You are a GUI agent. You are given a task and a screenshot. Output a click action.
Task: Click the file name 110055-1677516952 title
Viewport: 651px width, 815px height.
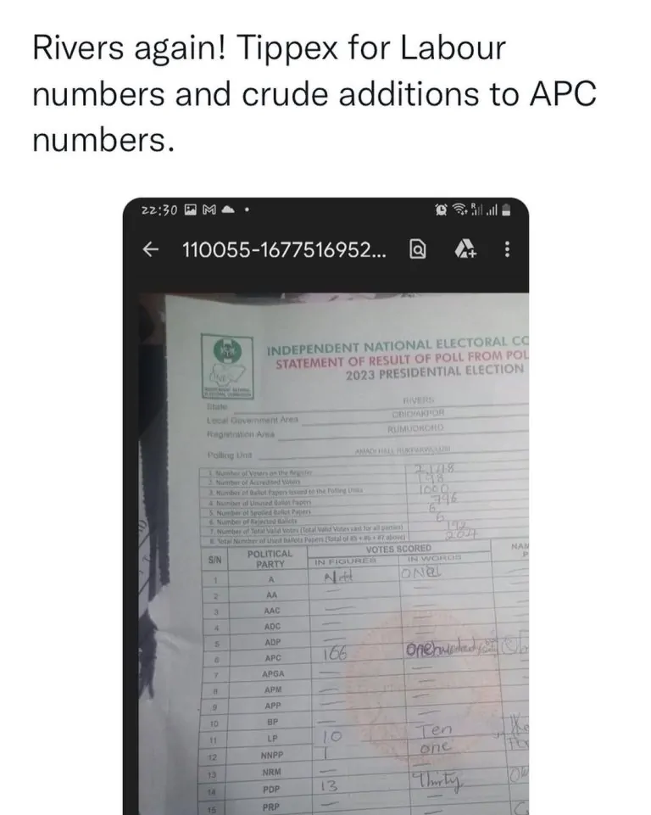pos(287,249)
